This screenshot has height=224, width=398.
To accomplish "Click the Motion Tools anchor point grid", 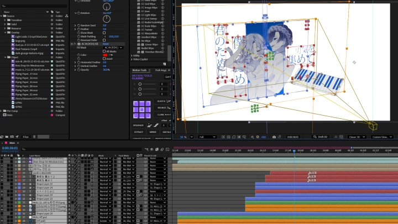I will point(142,110).
